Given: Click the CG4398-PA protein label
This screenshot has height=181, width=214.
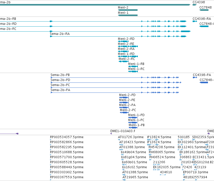Looking at the screenshot, I should 202,75.
